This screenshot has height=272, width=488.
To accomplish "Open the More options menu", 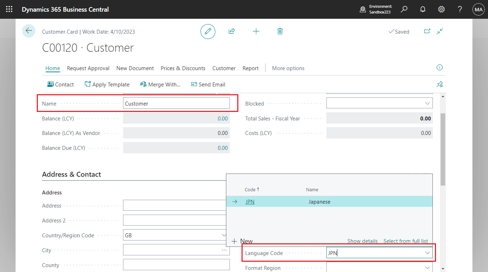I will click(x=288, y=68).
